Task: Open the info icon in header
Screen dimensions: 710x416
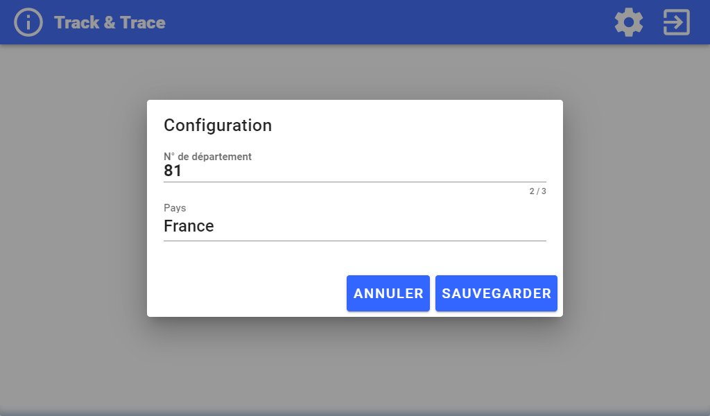Action: click(x=28, y=22)
